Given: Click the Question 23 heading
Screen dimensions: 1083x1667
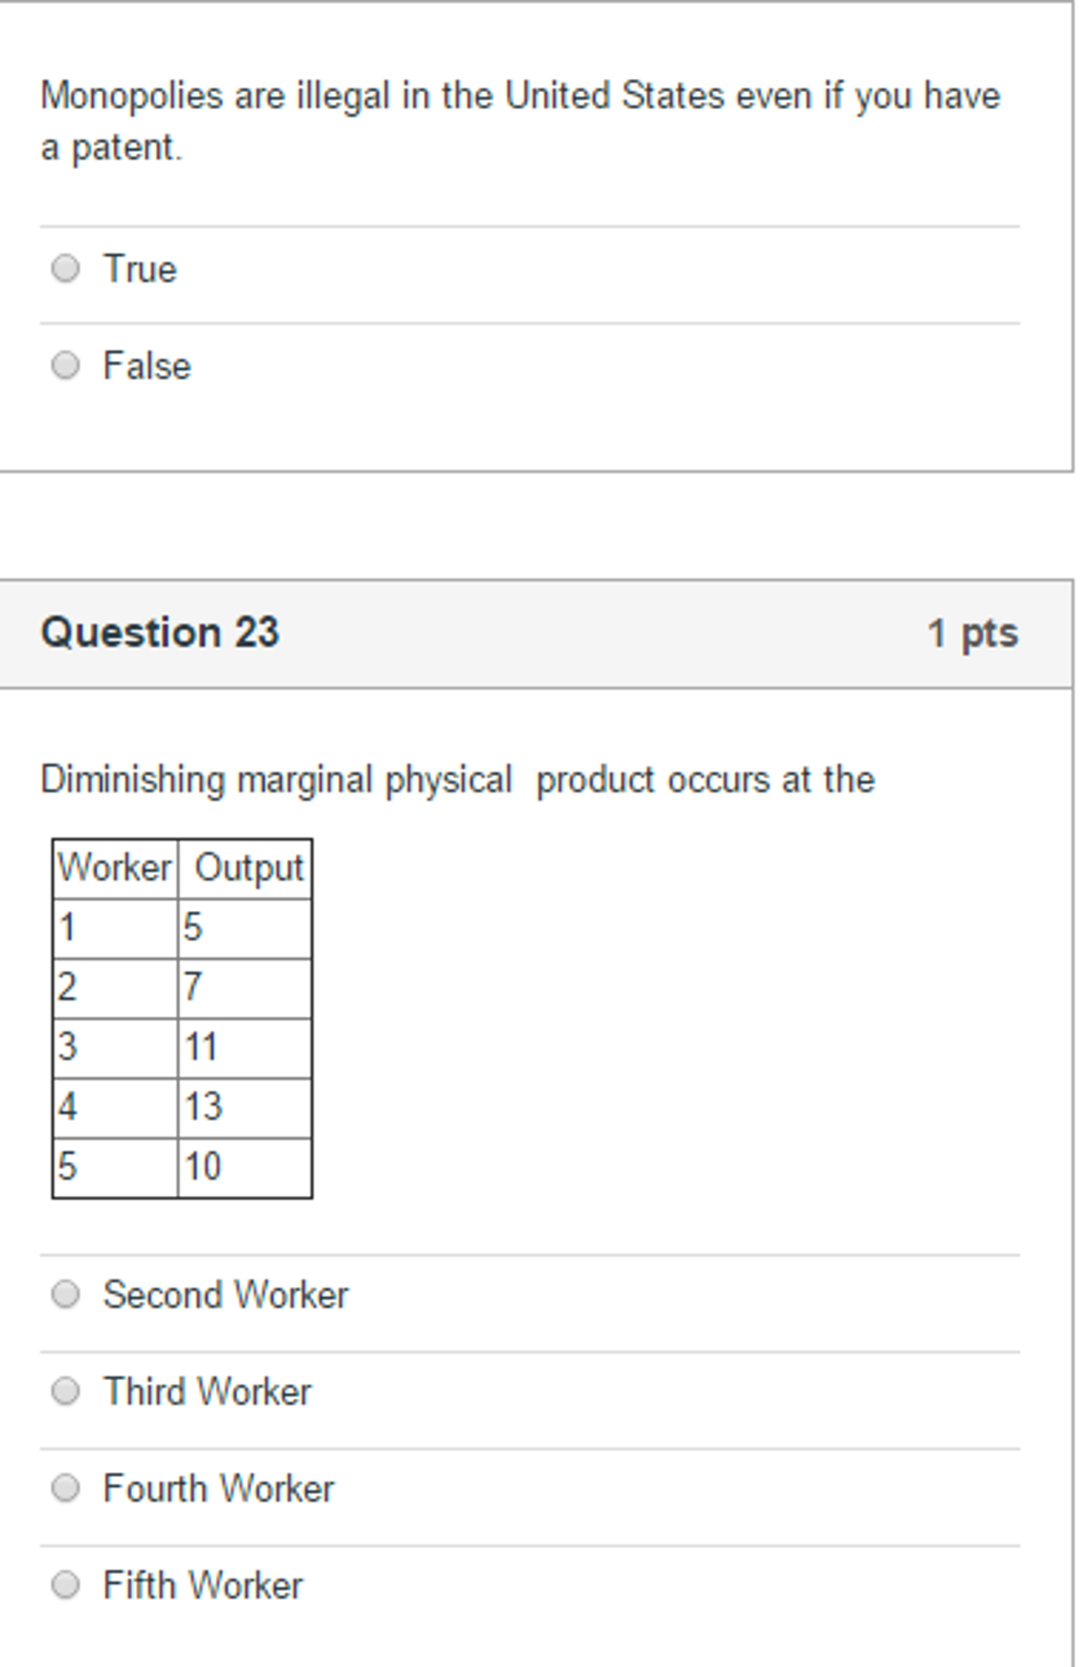Looking at the screenshot, I should [x=160, y=633].
